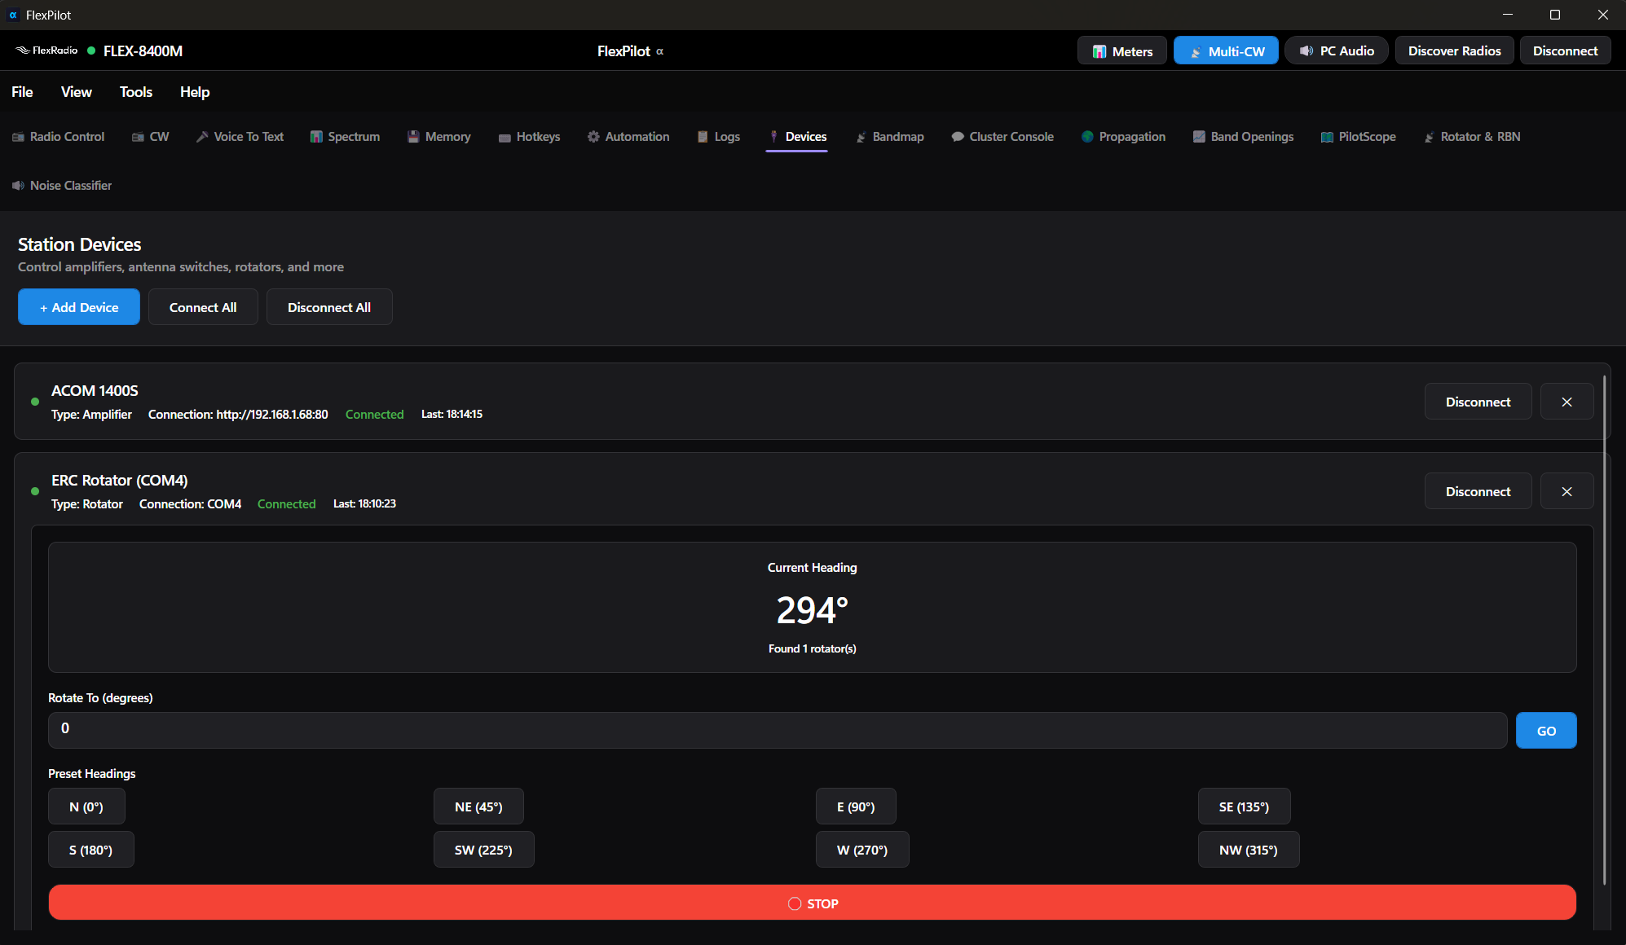Click the Automation gear icon

(x=593, y=137)
